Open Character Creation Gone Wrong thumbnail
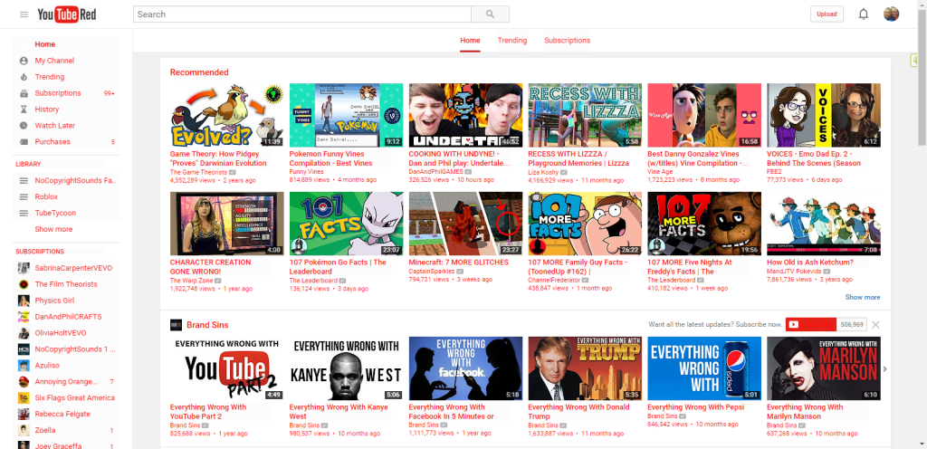 tap(227, 224)
